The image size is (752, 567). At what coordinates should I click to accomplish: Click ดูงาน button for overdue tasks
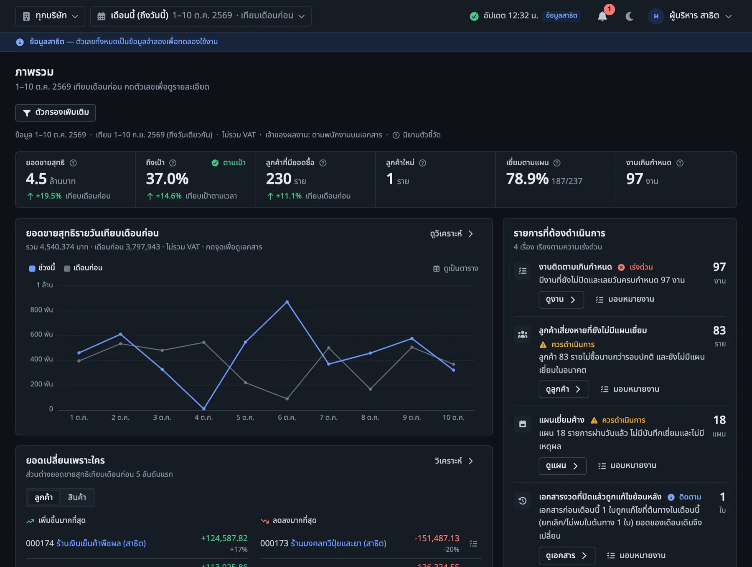[x=561, y=300]
